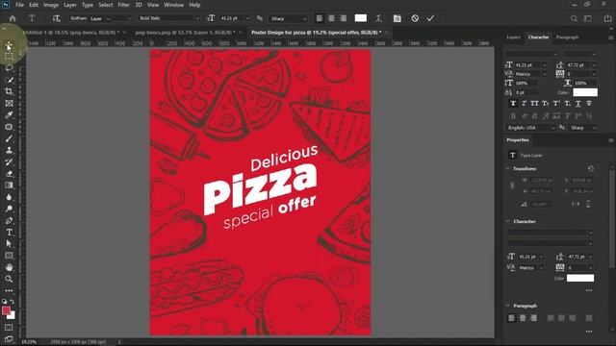Collapse Transform section in Properties
This screenshot has width=616, height=346.
[507, 169]
